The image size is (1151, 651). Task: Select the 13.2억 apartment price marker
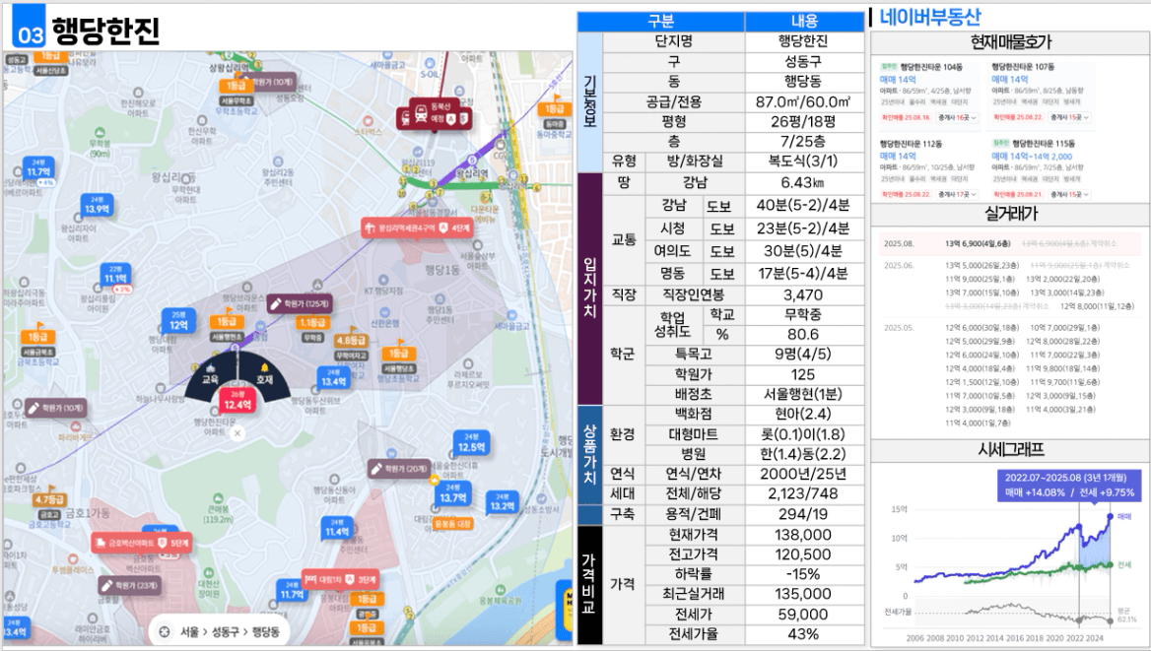point(503,502)
